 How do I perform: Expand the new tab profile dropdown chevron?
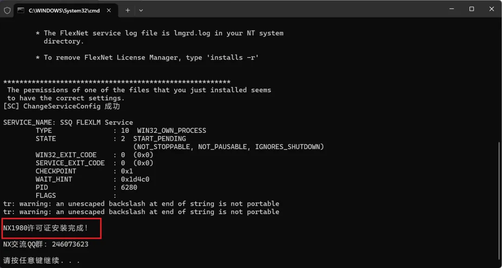tap(141, 10)
